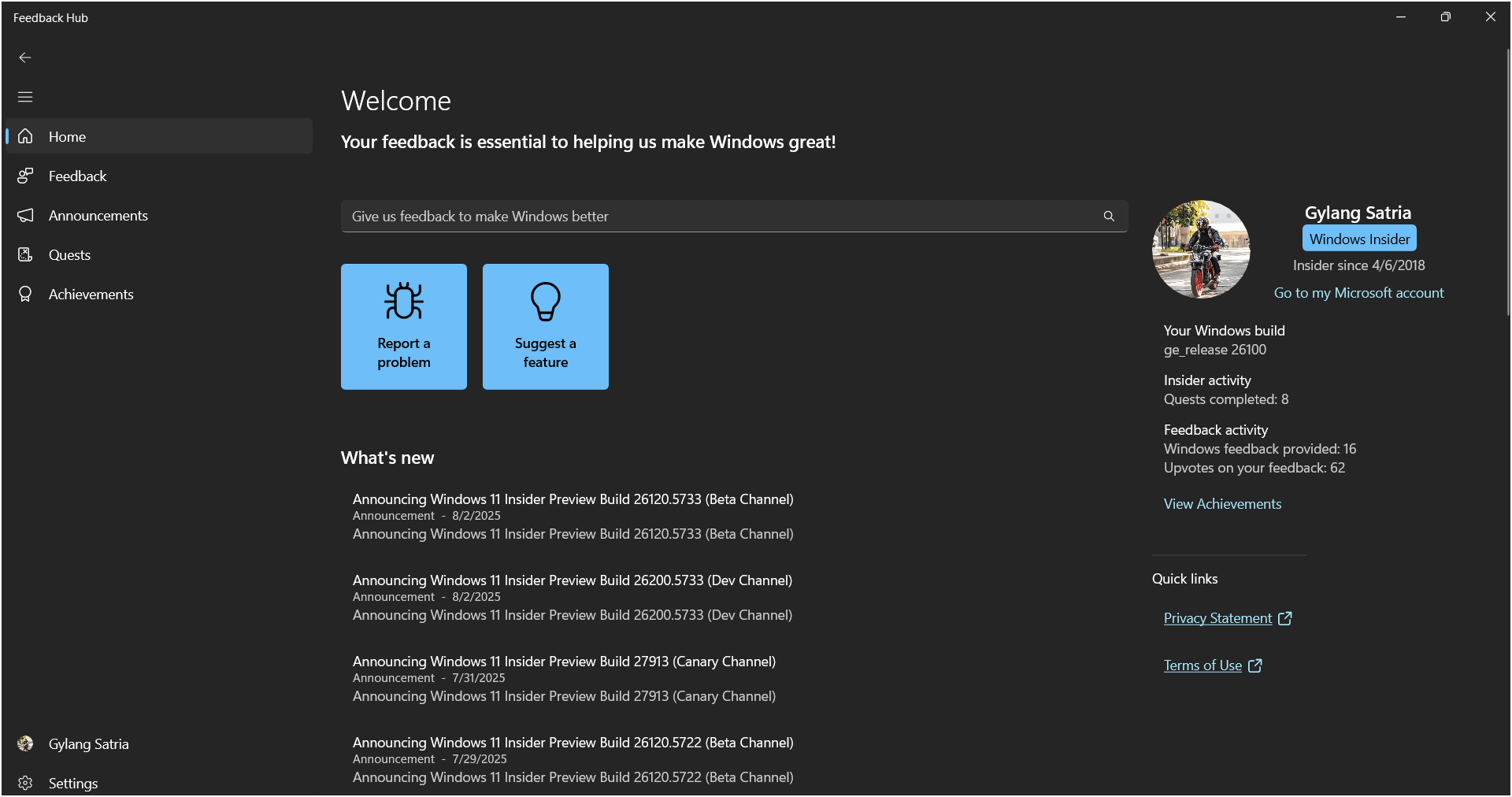Open Go to my Microsoft account link
Screen dimensions: 1512x797
(x=1359, y=293)
